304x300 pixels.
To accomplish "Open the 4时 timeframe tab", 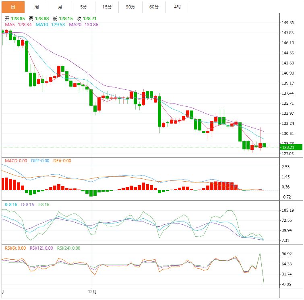I will pos(178,7).
